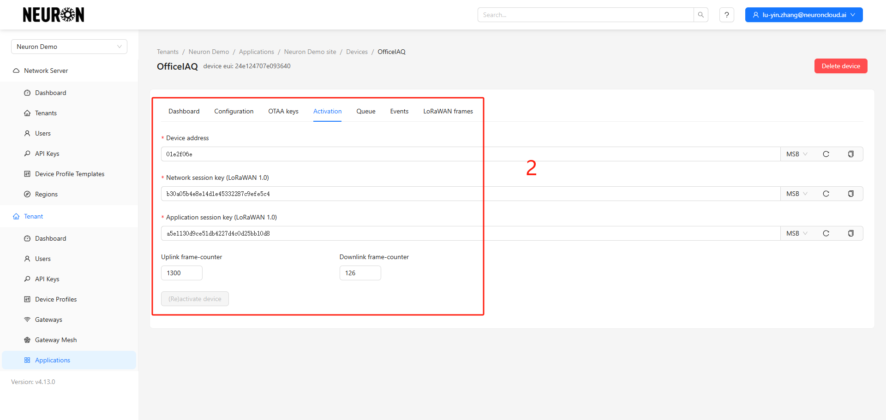This screenshot has height=420, width=886.
Task: Select the Activation tab
Action: [x=328, y=111]
